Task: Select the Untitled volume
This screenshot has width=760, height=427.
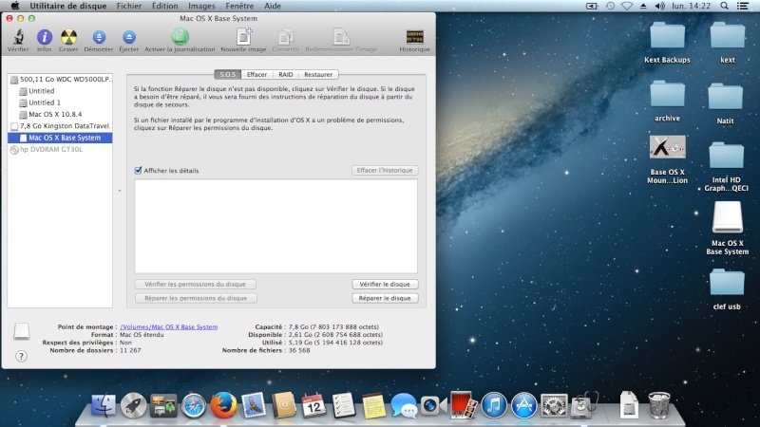Action: (60, 90)
